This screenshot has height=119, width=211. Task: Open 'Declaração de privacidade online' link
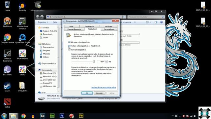pyautogui.click(x=104, y=87)
